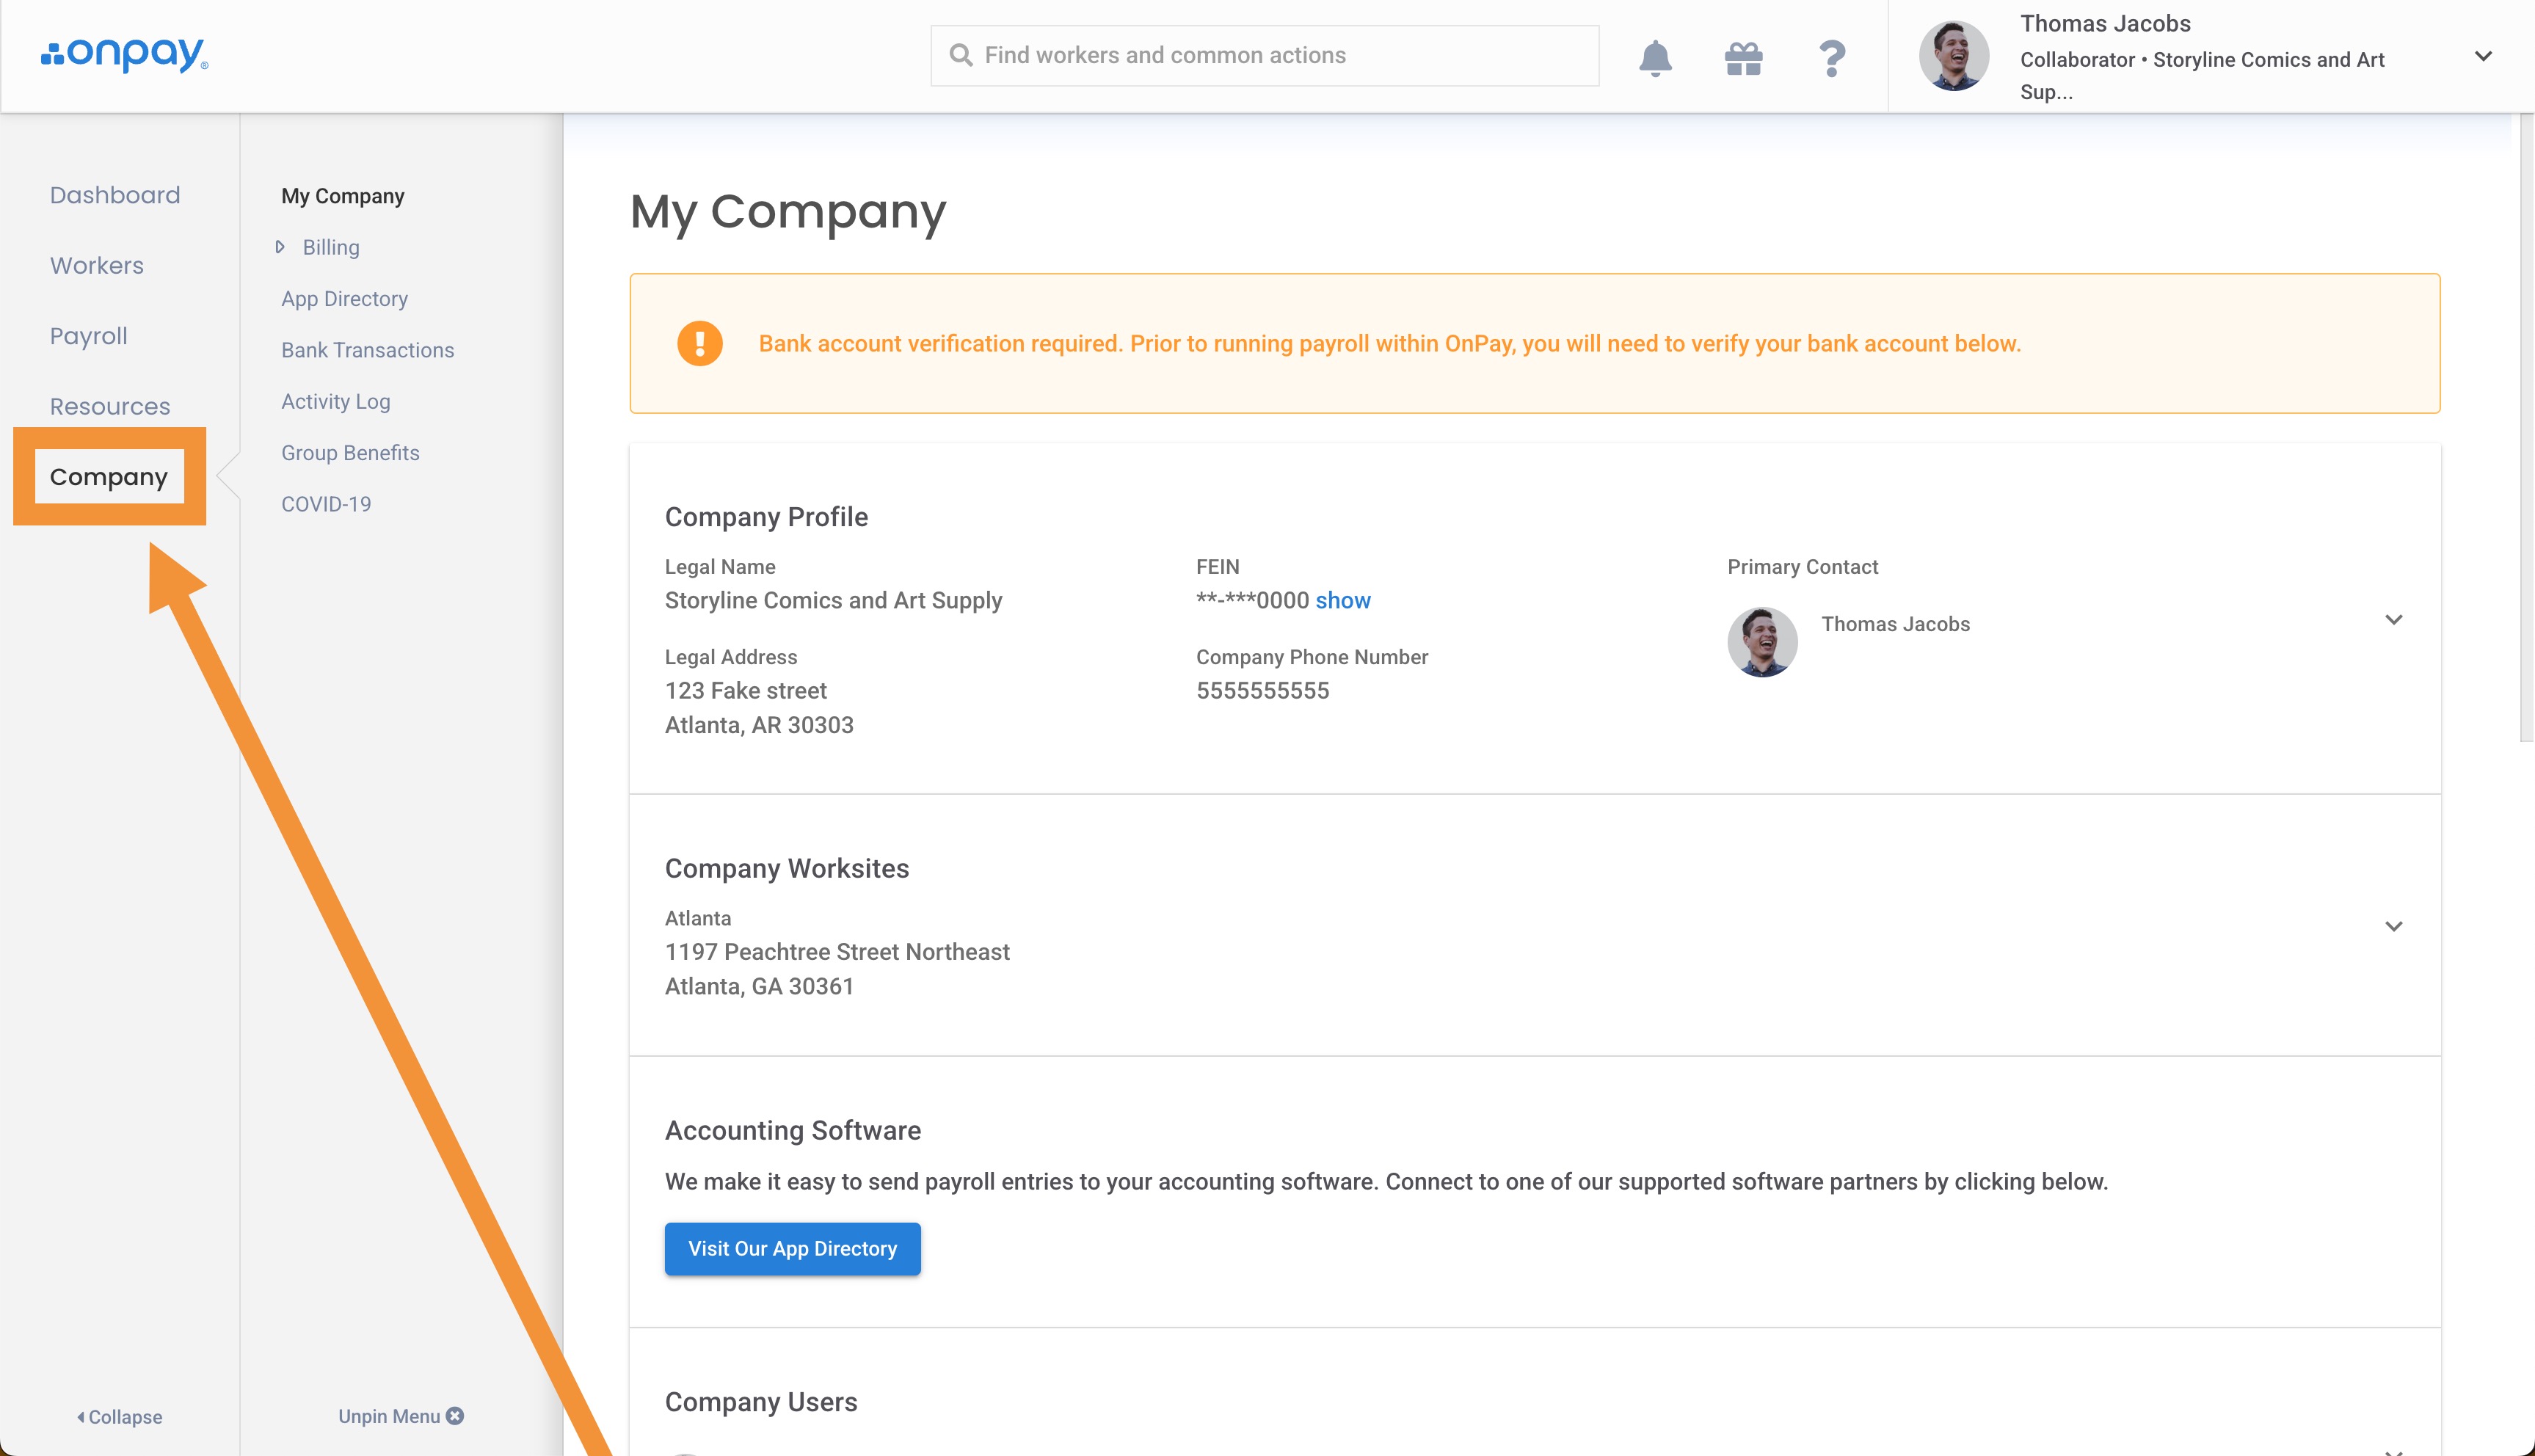The height and width of the screenshot is (1456, 2535).
Task: Click Thomas Jacobs avatar in header
Action: [x=1953, y=56]
